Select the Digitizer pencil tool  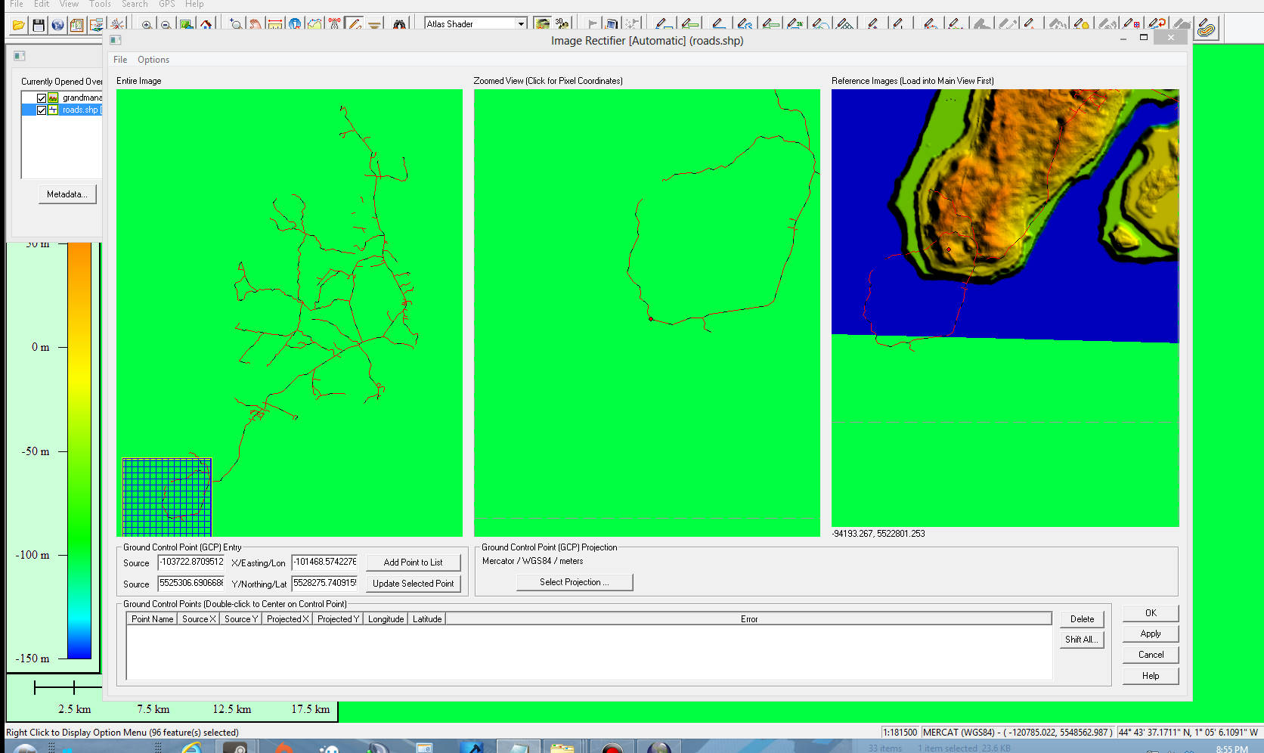[353, 25]
